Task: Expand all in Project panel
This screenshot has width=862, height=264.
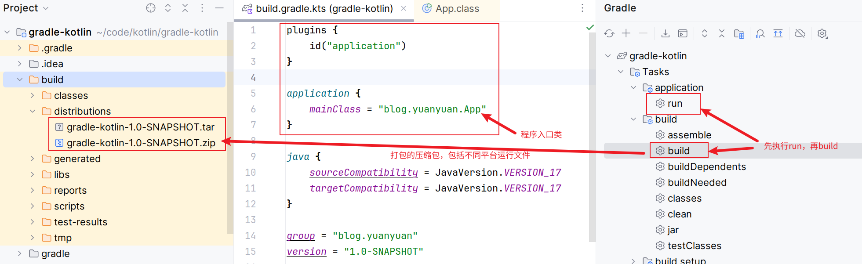Action: tap(168, 8)
